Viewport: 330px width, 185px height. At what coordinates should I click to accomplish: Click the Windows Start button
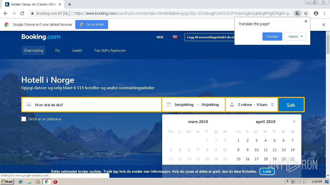(x=7, y=182)
